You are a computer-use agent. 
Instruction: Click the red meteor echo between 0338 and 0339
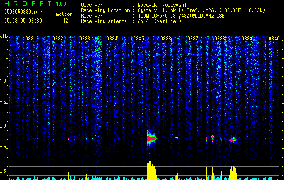[x=233, y=139]
